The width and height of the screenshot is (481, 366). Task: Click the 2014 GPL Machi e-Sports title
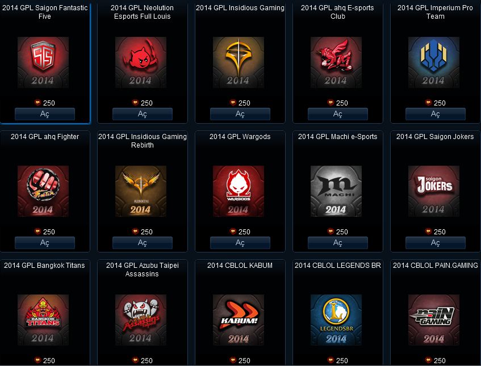(x=337, y=137)
